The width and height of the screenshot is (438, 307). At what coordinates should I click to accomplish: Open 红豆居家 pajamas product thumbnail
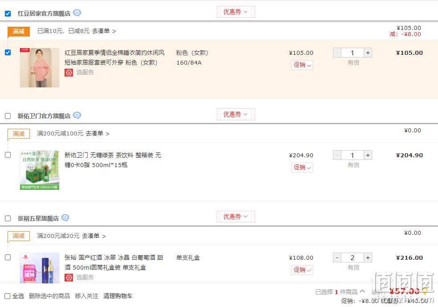(39, 68)
